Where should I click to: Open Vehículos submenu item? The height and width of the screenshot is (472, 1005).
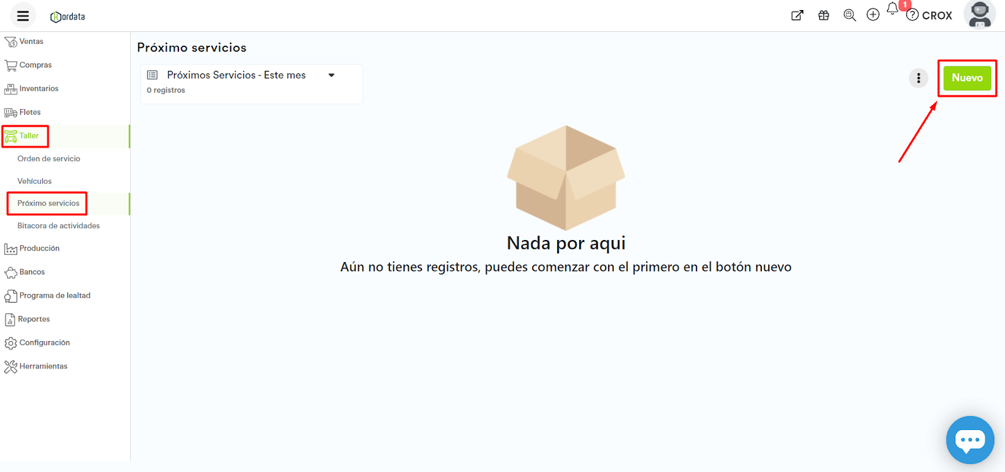(x=35, y=181)
